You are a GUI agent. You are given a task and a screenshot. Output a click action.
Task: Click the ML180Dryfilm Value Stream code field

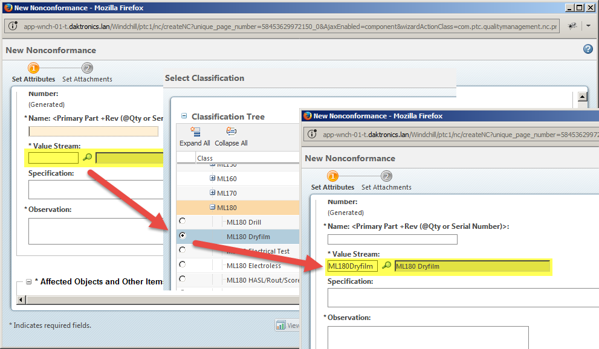pos(352,266)
